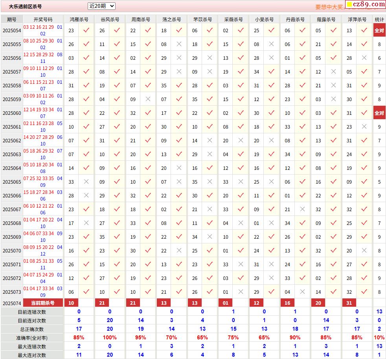Click the 大乐透前区杀号 page title
The image size is (386, 359).
click(25, 7)
